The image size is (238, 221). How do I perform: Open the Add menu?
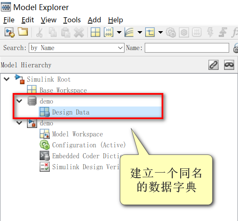click(94, 20)
